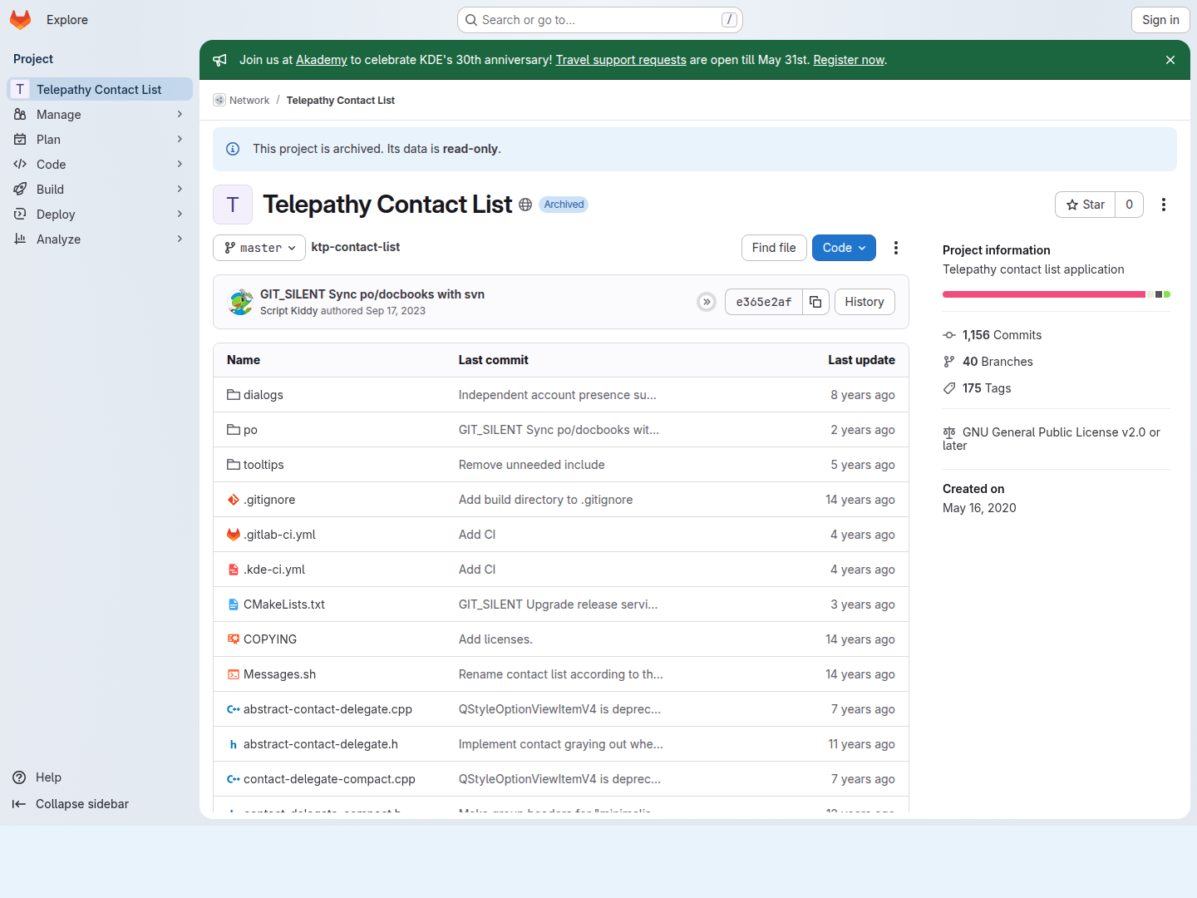Expand the commit description ellipsis toggle

(x=707, y=302)
